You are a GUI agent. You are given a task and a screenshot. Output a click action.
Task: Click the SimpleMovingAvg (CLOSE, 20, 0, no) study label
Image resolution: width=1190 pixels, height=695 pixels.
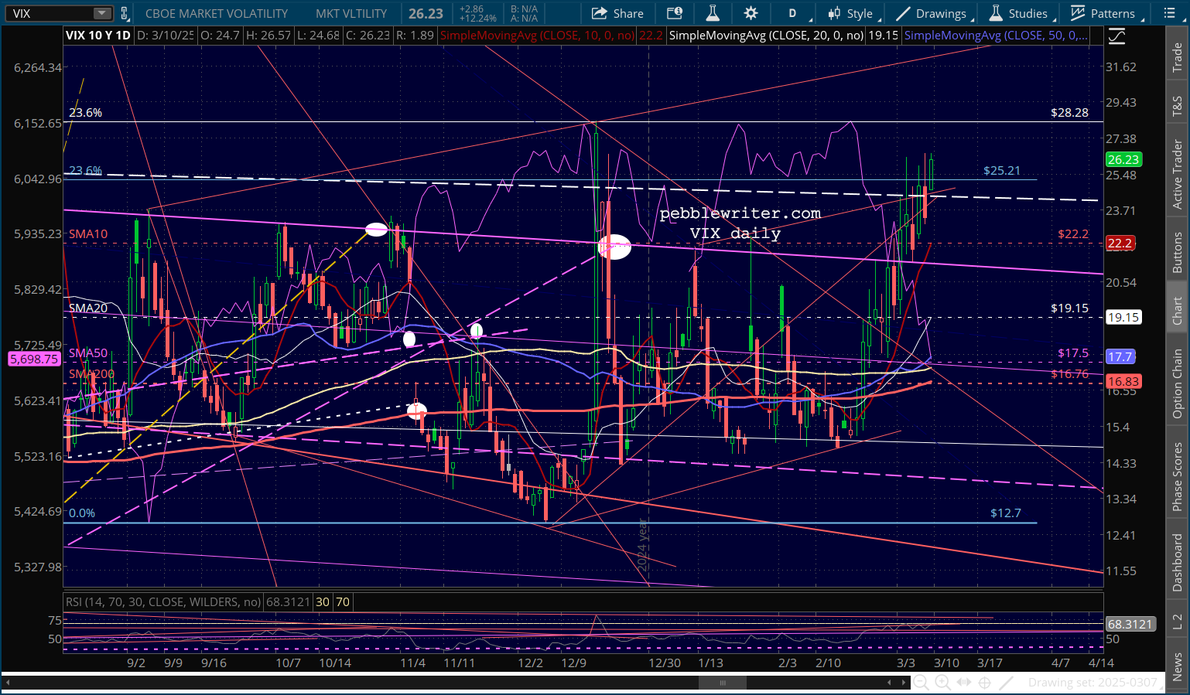[x=766, y=36]
